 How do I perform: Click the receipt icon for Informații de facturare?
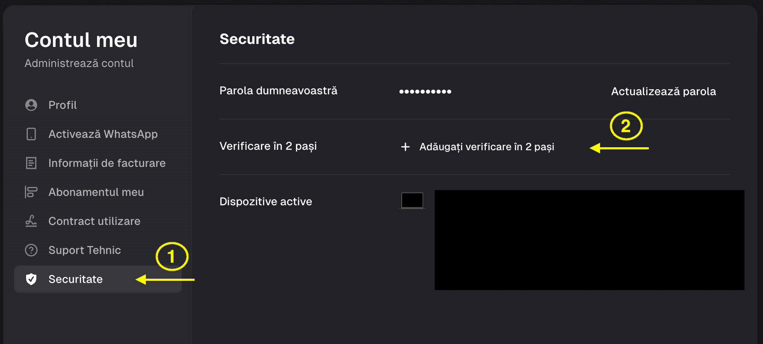[31, 163]
